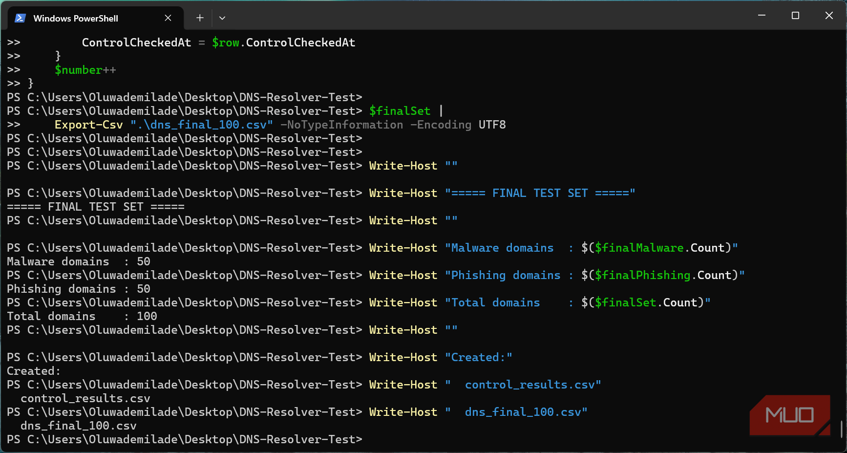Click the output 'Total domains : 100'

pyautogui.click(x=82, y=316)
